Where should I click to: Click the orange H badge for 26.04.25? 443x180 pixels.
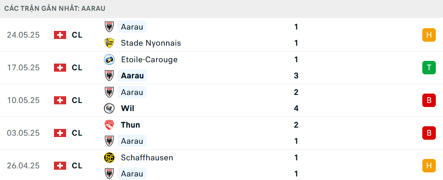point(429,166)
